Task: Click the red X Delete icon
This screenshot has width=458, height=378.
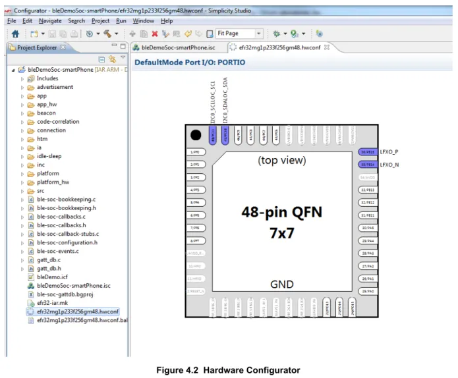Action: pyautogui.click(x=154, y=34)
